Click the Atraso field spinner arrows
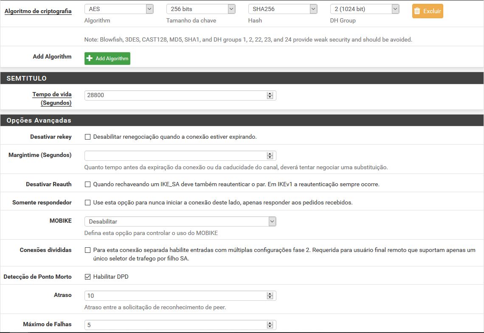The width and height of the screenshot is (484, 333). click(270, 296)
